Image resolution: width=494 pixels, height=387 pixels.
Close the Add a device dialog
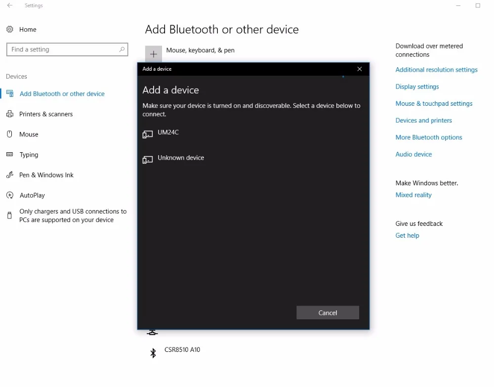360,69
